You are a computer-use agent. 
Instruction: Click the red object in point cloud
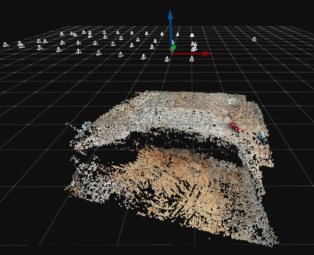click(x=235, y=126)
